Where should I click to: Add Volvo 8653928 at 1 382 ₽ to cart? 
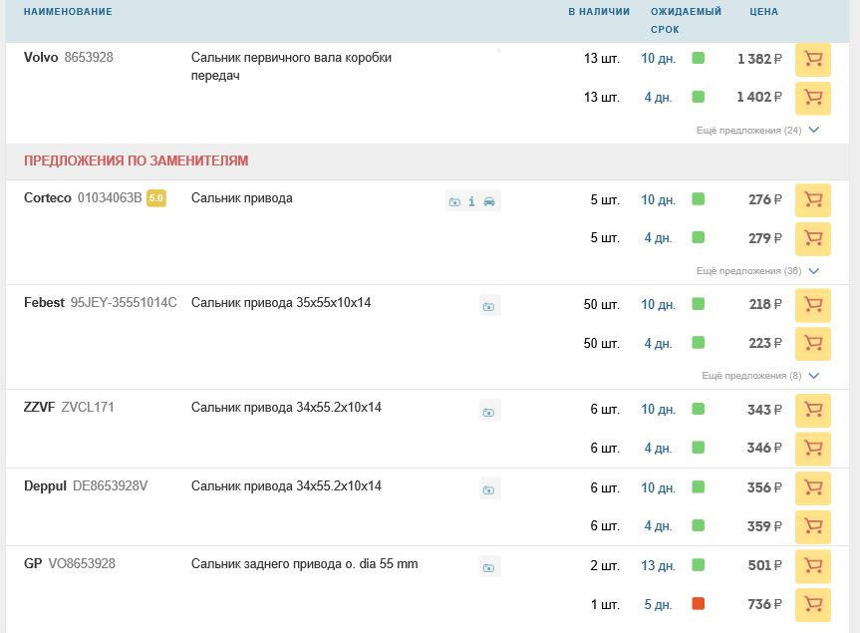813,59
